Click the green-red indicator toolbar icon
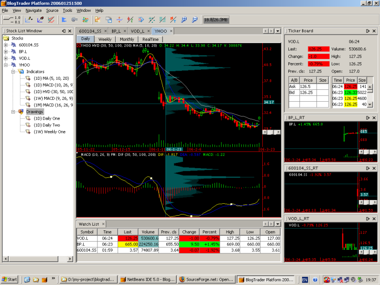 (x=85, y=19)
